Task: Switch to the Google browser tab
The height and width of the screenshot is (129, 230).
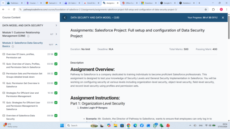Action: click(x=168, y=3)
